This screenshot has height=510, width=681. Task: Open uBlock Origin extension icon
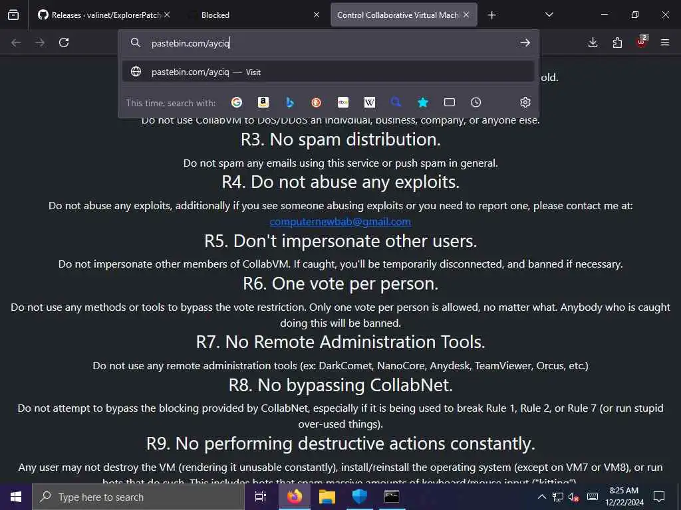pos(642,42)
